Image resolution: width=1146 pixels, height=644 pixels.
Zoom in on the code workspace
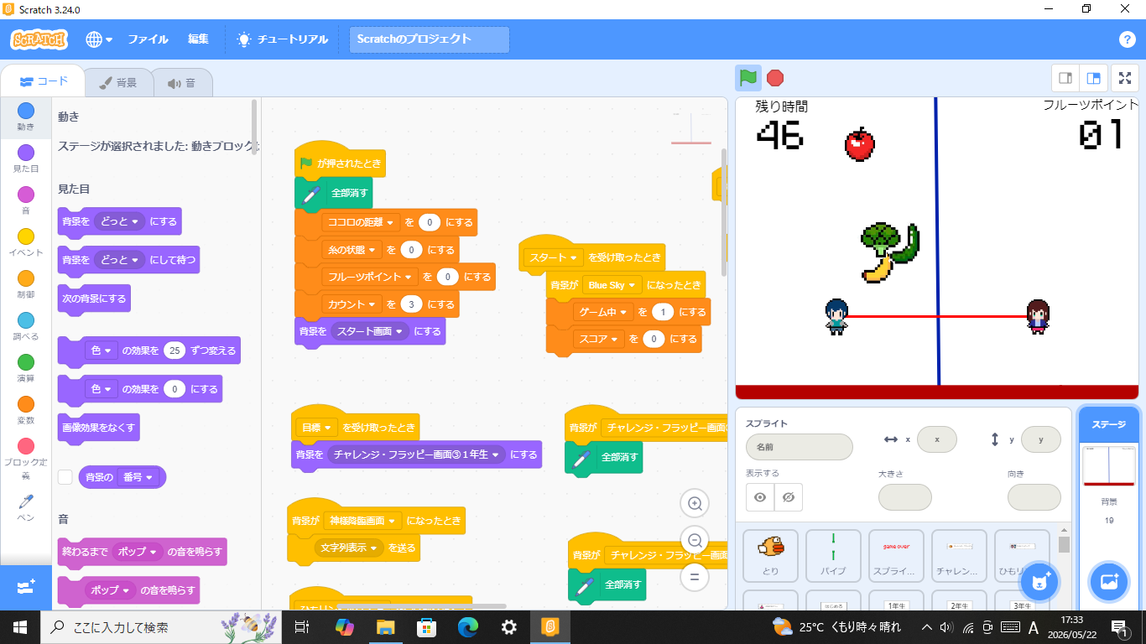click(x=695, y=503)
